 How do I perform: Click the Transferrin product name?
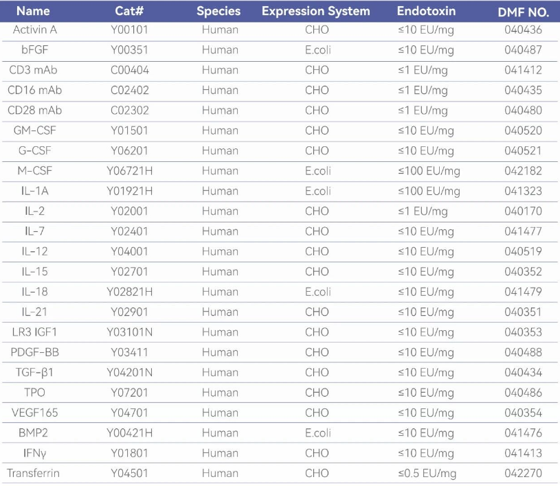(34, 474)
